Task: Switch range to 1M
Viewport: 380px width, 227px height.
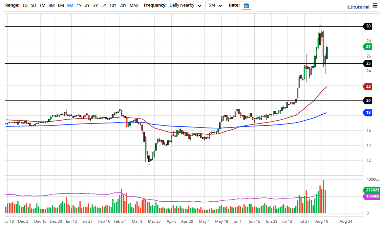Action: (x=42, y=6)
